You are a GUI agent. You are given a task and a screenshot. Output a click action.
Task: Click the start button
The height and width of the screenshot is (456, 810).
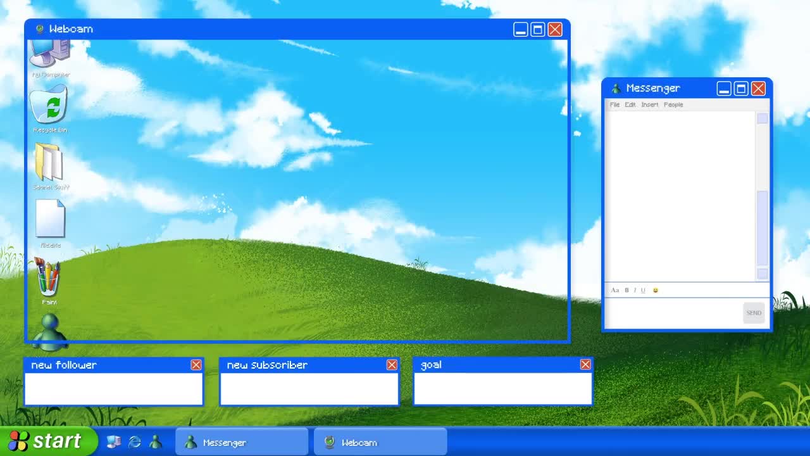click(49, 441)
